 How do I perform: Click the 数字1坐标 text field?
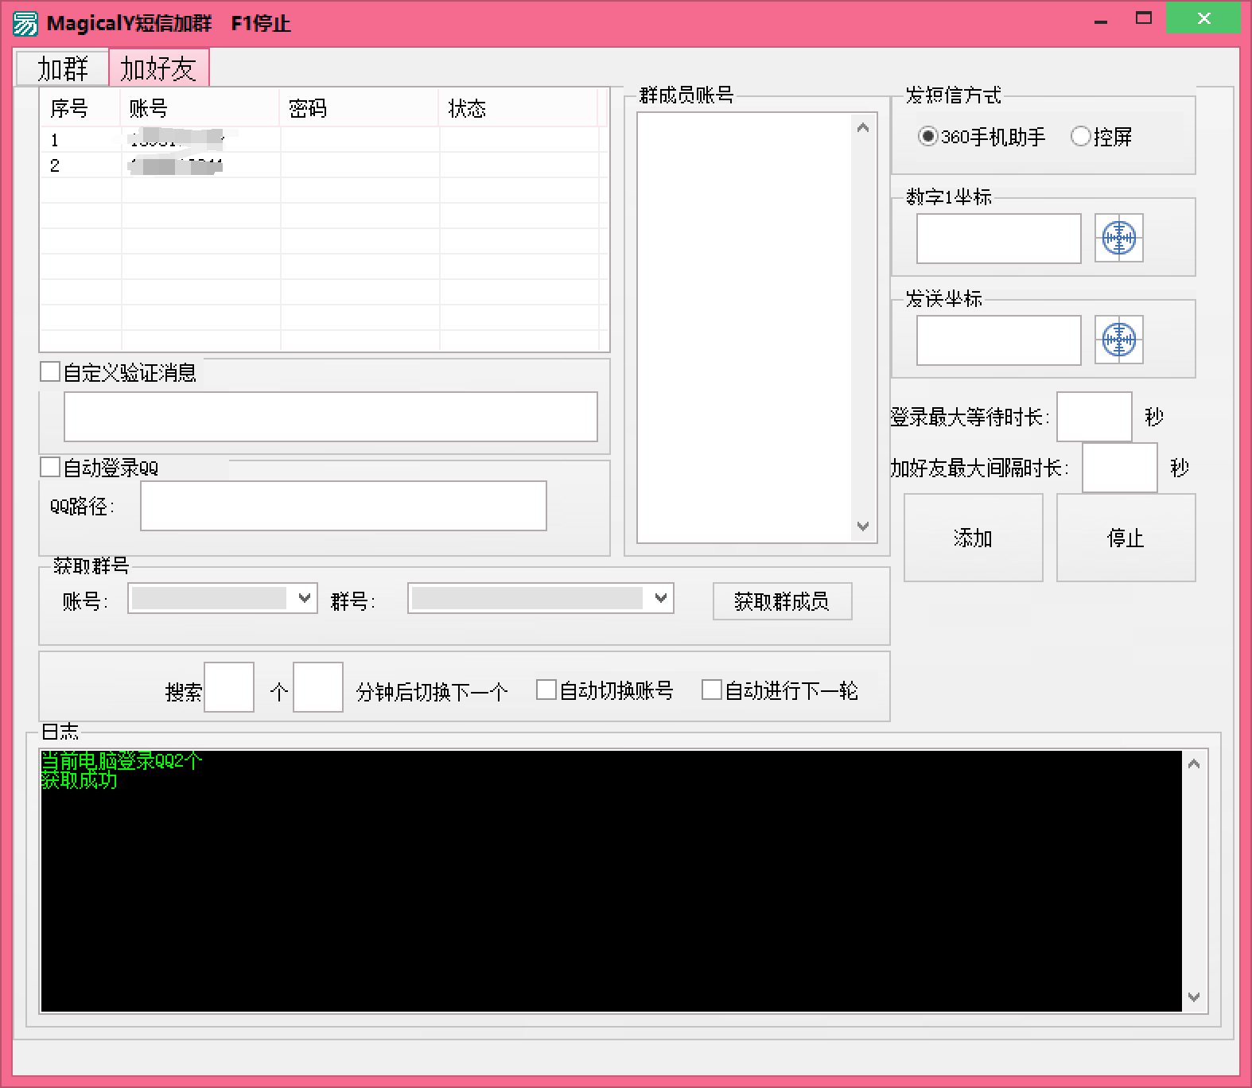coord(999,239)
